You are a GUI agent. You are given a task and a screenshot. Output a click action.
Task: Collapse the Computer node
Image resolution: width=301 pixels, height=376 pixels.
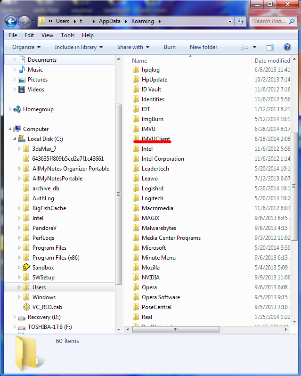pyautogui.click(x=10, y=129)
